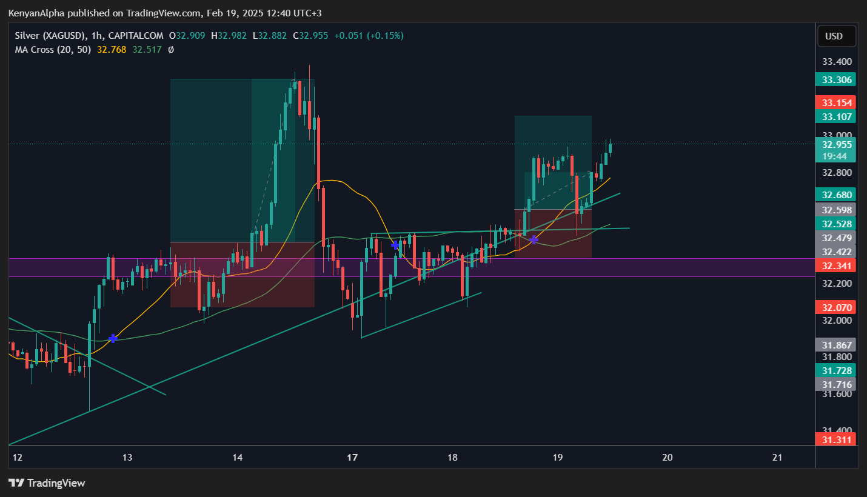867x497 pixels.
Task: Click date label 13 on the time axis
Action: point(127,458)
